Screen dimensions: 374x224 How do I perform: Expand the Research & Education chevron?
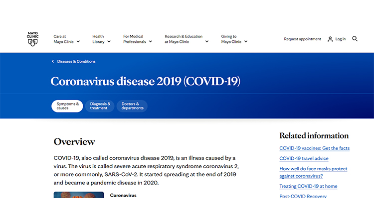click(207, 42)
